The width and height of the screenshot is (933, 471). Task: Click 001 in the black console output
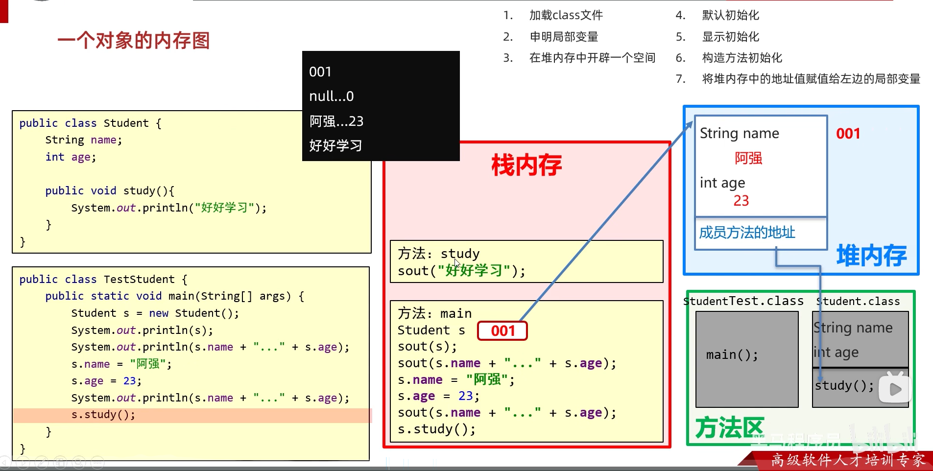320,72
